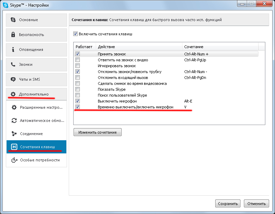Click the Сохранить button

[228, 204]
